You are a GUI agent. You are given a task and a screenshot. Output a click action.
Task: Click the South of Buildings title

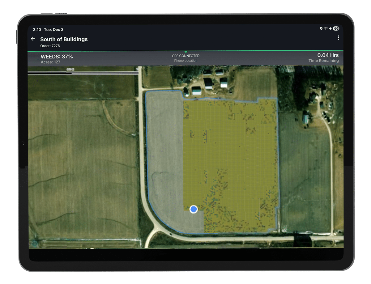tap(64, 39)
